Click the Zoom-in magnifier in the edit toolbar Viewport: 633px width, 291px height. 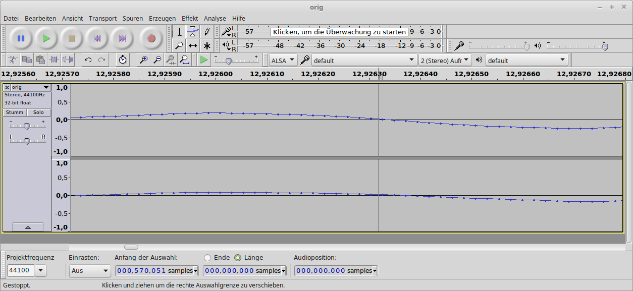[x=143, y=60]
